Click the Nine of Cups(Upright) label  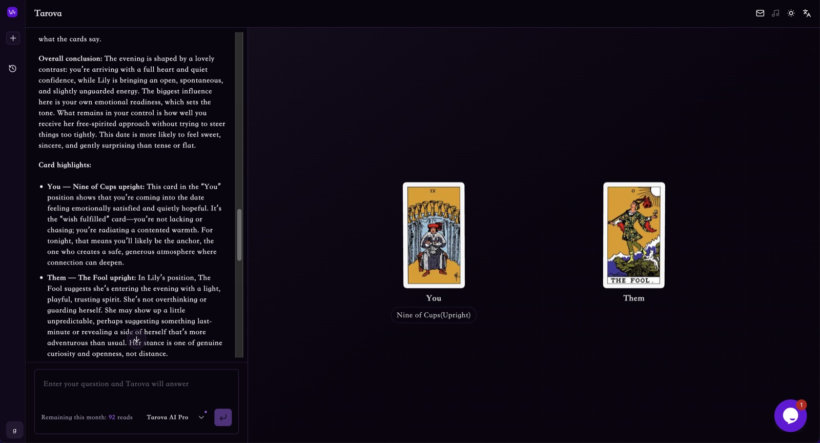pyautogui.click(x=434, y=315)
